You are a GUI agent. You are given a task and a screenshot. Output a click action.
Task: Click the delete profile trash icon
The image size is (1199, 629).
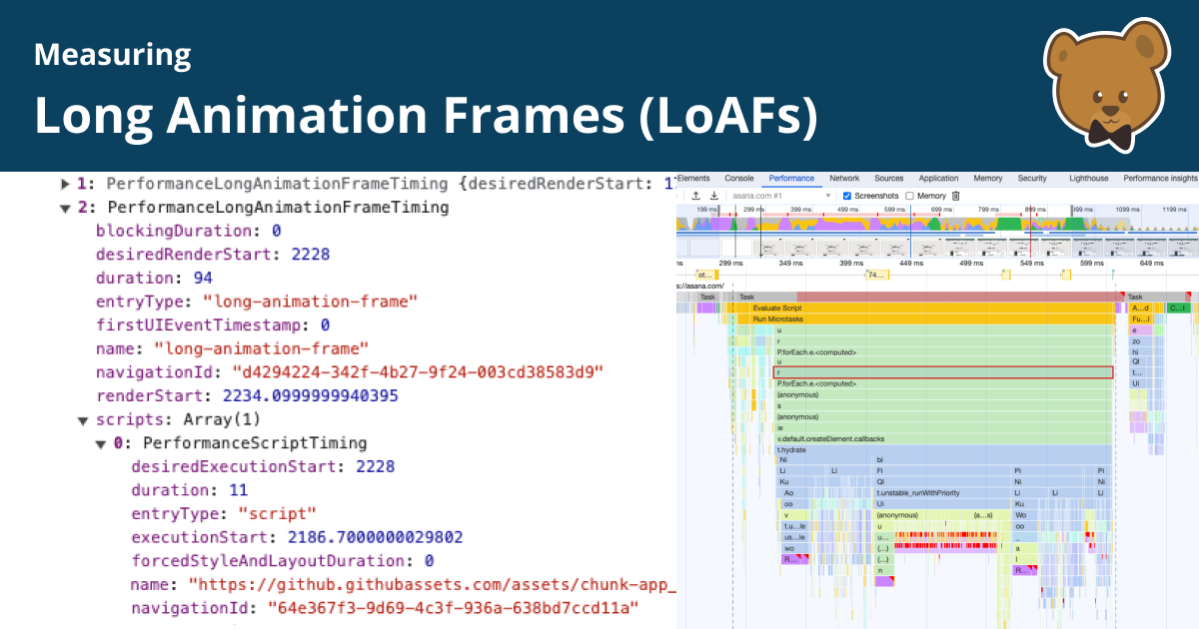point(955,196)
